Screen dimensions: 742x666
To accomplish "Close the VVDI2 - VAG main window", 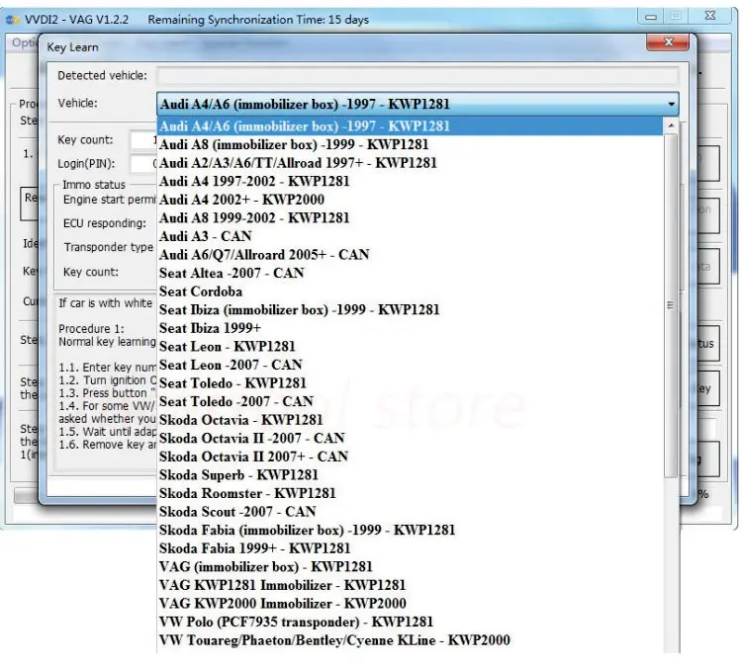I will [x=710, y=16].
